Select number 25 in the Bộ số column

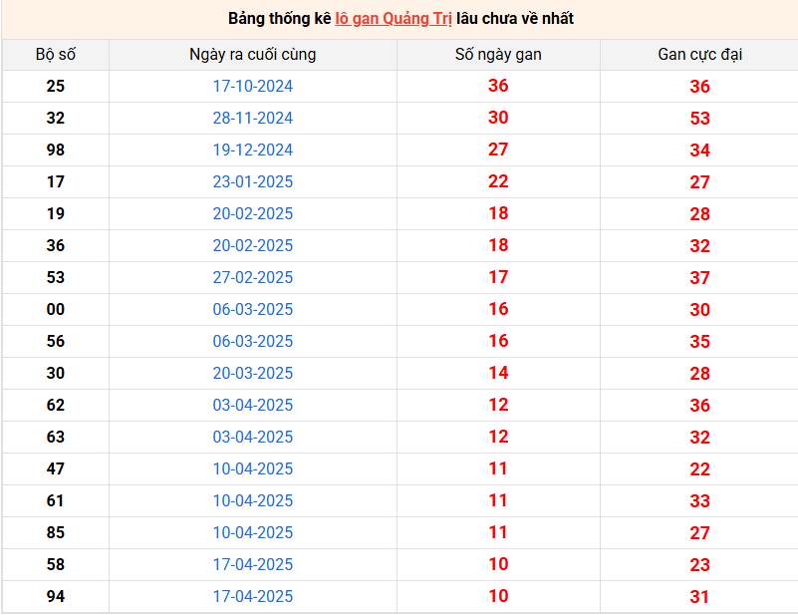click(x=55, y=87)
